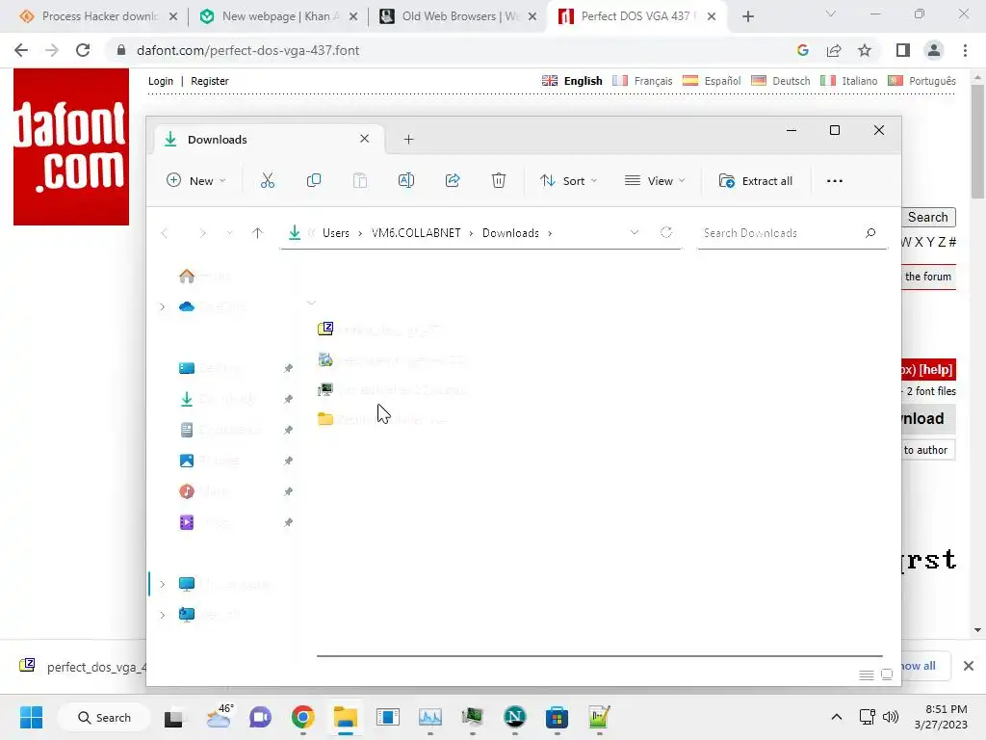Viewport: 986px width, 740px height.
Task: Switch to details view in Explorer status bar
Action: 866,674
